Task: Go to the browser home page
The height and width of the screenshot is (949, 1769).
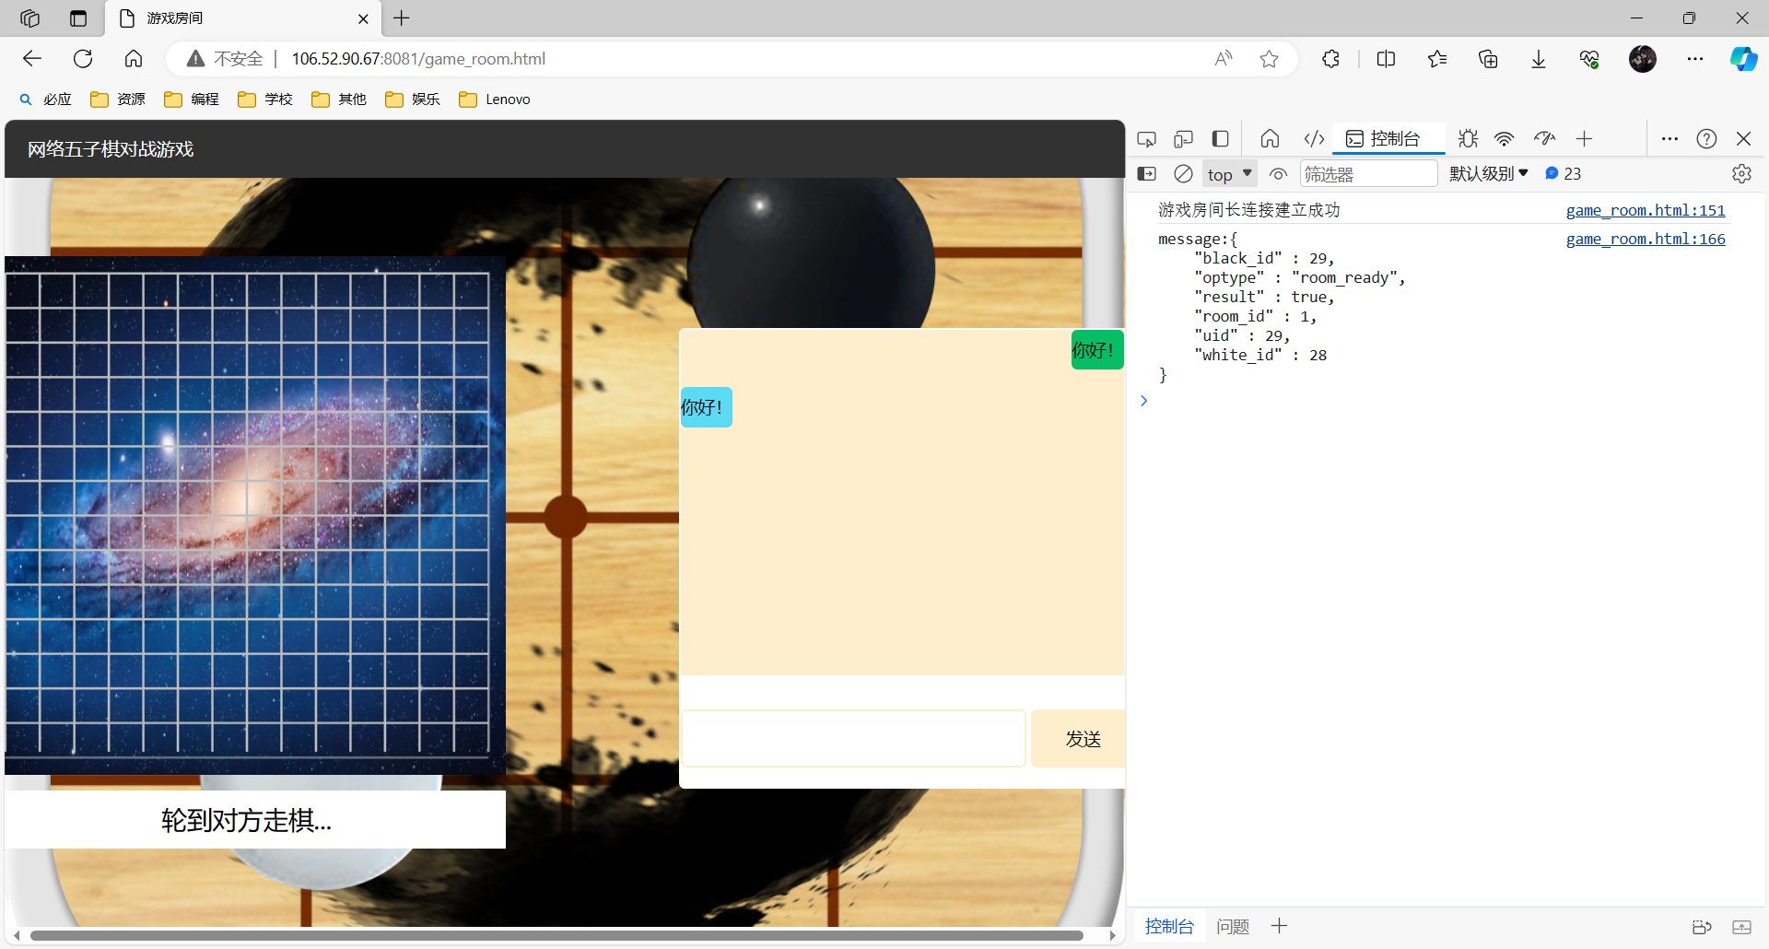Action: click(134, 59)
